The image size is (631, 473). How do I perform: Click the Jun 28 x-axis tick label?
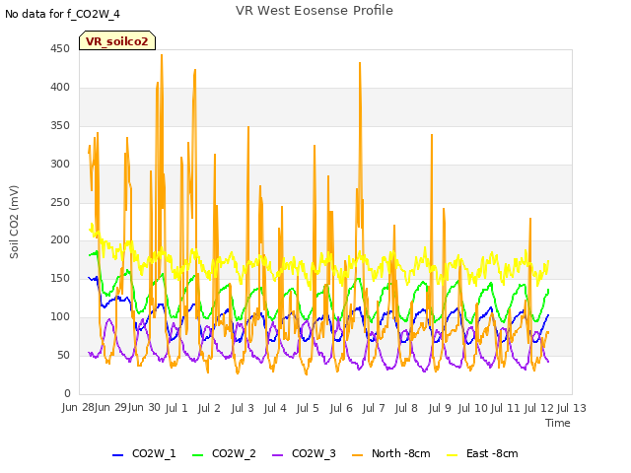click(x=78, y=408)
